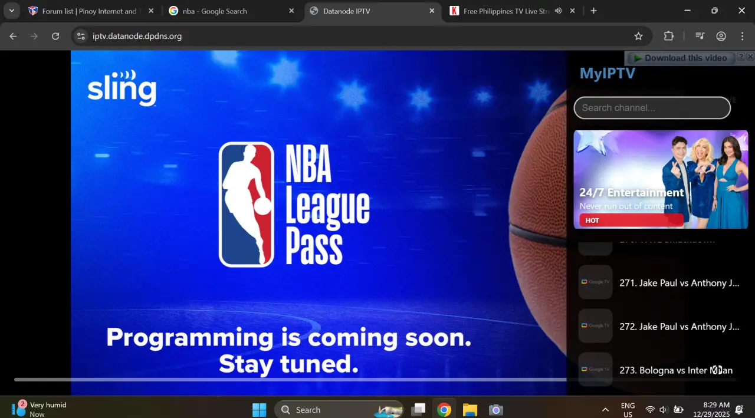Dismiss the download video bar with X
This screenshot has width=755, height=418.
[750, 57]
